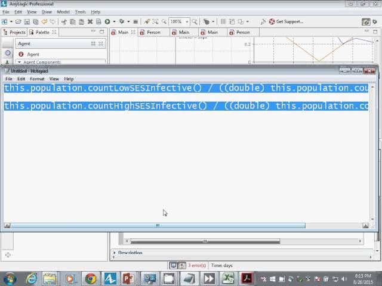The width and height of the screenshot is (382, 286).
Task: Click the countHighSESInfective line in Notepad
Action: tap(186, 106)
